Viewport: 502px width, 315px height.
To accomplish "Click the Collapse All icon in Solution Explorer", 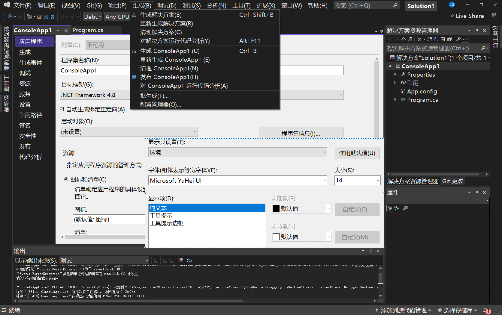I will click(x=443, y=39).
